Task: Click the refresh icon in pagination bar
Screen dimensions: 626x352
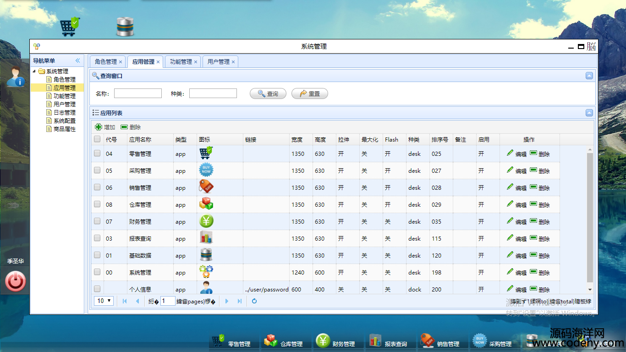Action: click(x=254, y=301)
